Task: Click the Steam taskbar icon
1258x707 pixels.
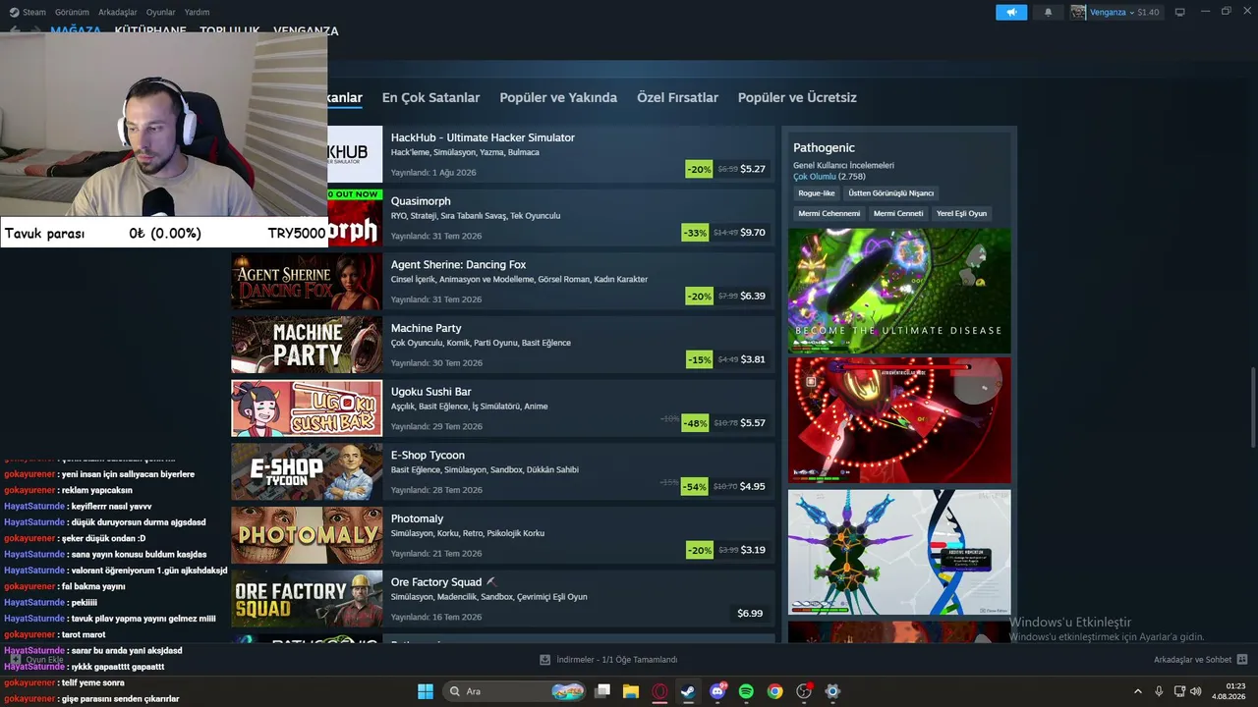Action: (x=688, y=691)
